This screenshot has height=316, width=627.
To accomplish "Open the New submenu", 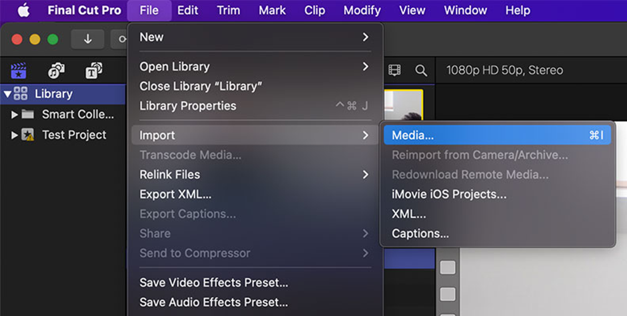I will [255, 37].
